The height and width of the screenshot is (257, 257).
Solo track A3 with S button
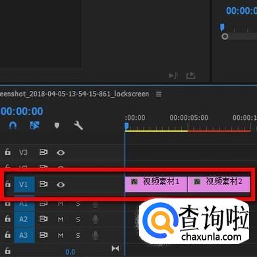pyautogui.click(x=78, y=235)
